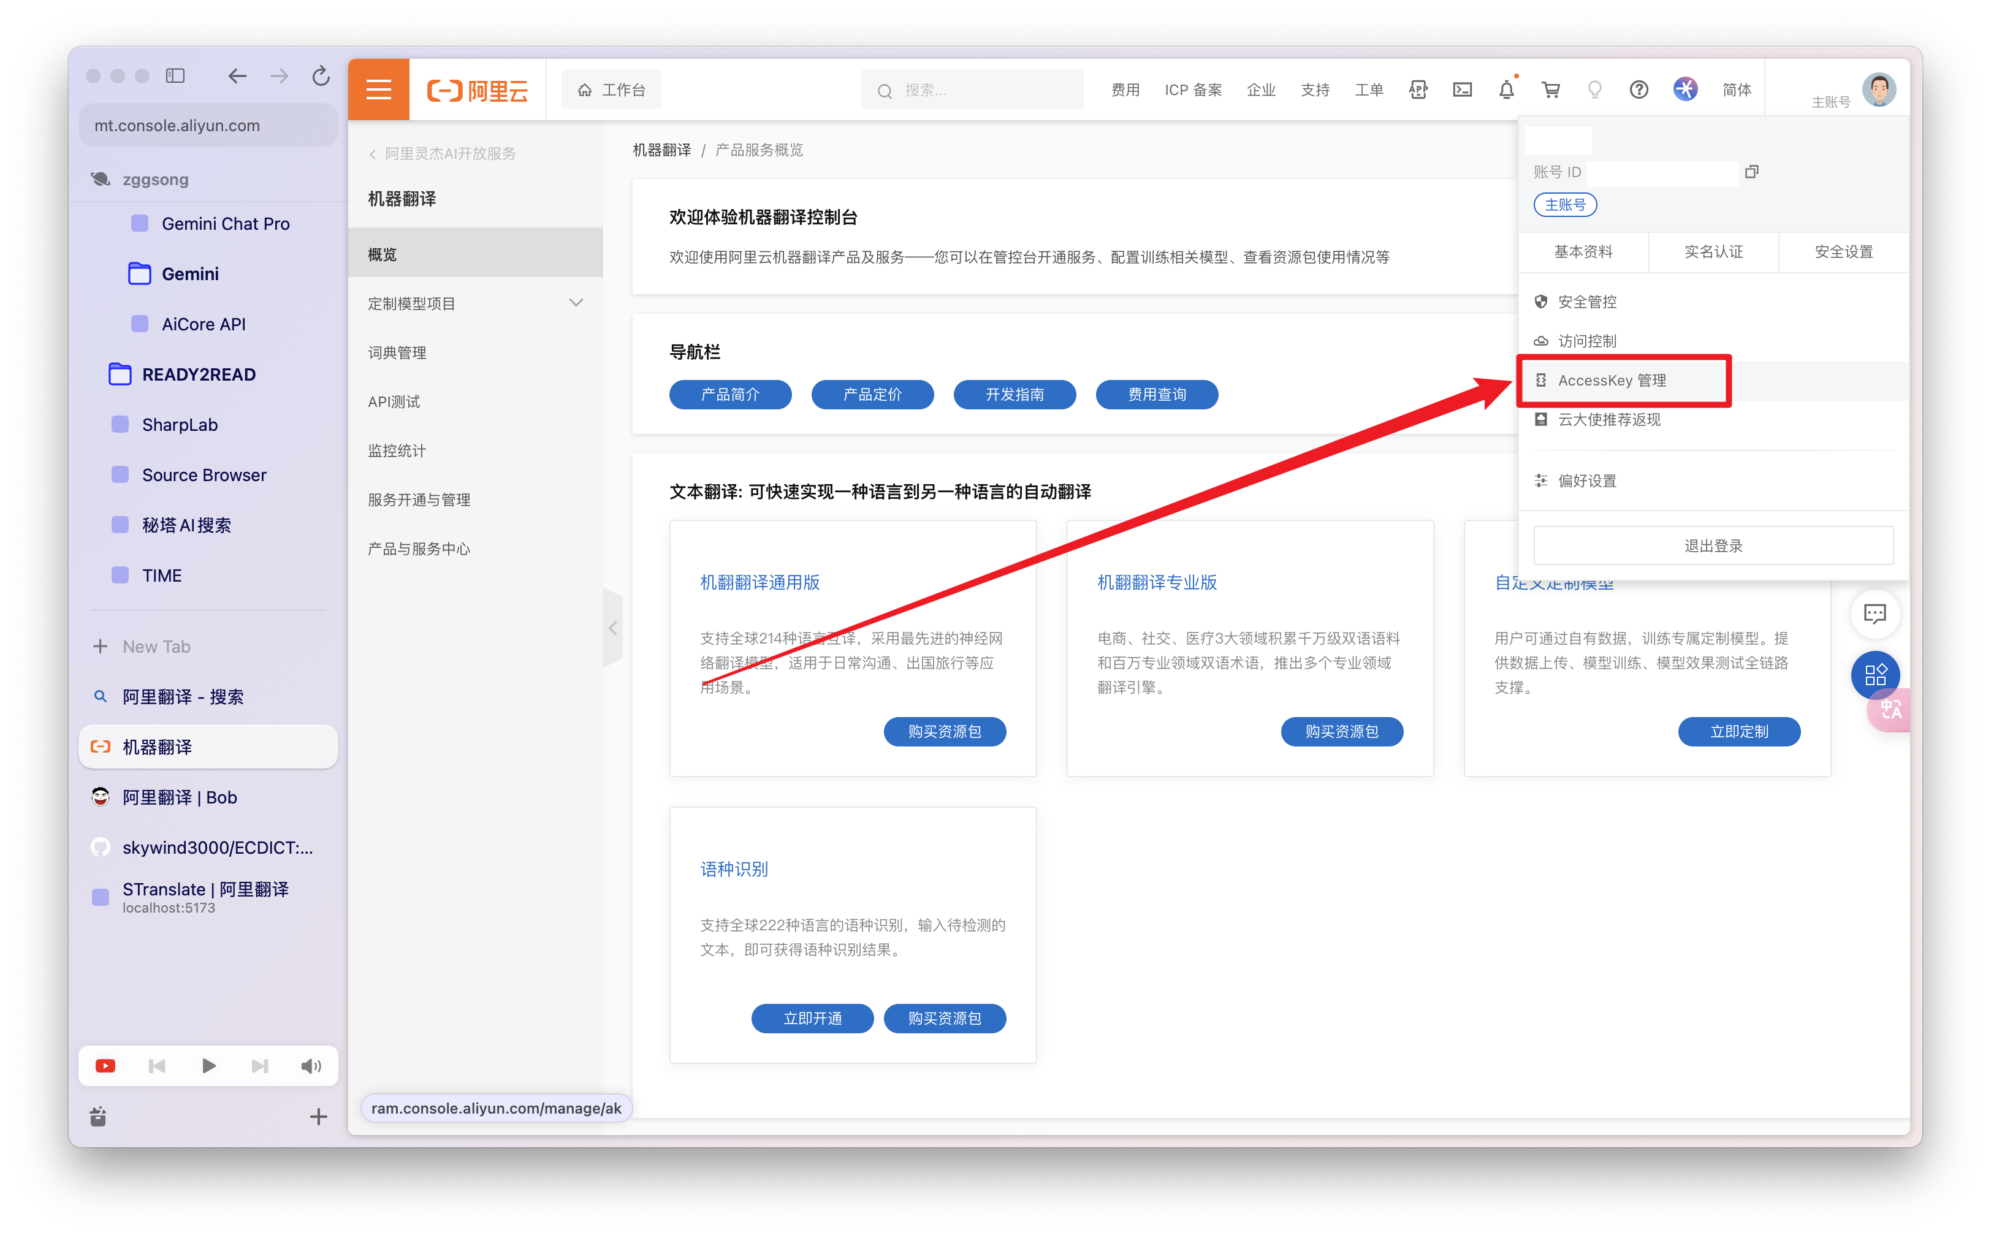The height and width of the screenshot is (1238, 1991).
Task: Go back with the browser back arrow
Action: (237, 76)
